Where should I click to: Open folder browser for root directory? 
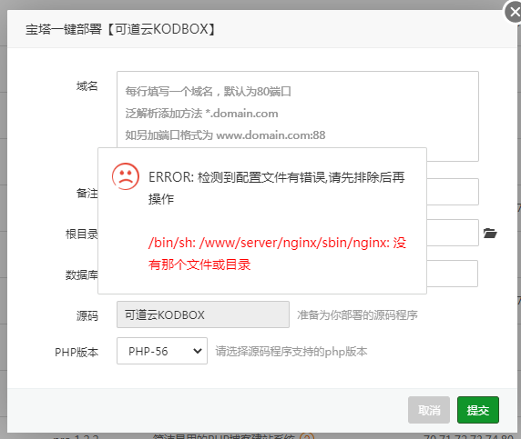coord(490,234)
